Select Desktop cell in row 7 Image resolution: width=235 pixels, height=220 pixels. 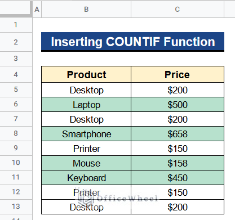(x=86, y=119)
